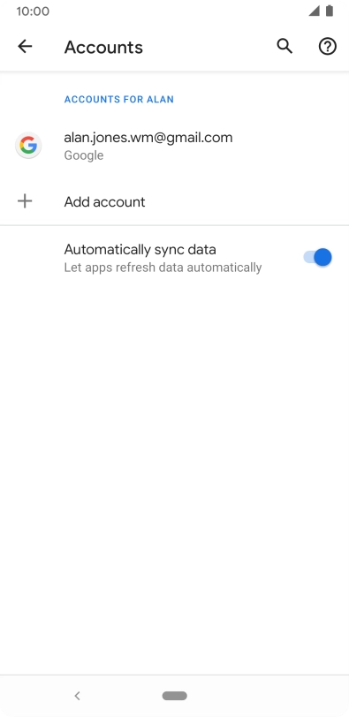Open search with the magnifier icon
Viewport: 349px width, 717px height.
285,46
